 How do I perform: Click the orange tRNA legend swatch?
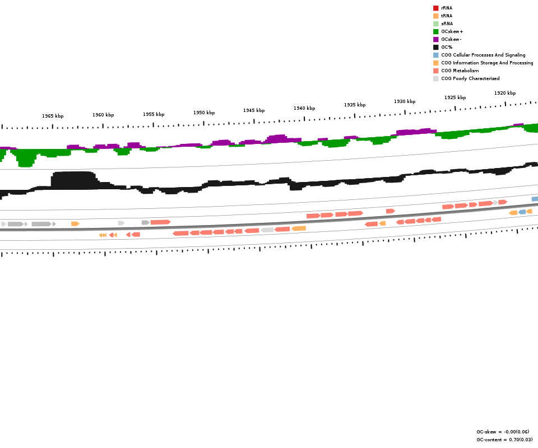coord(436,16)
